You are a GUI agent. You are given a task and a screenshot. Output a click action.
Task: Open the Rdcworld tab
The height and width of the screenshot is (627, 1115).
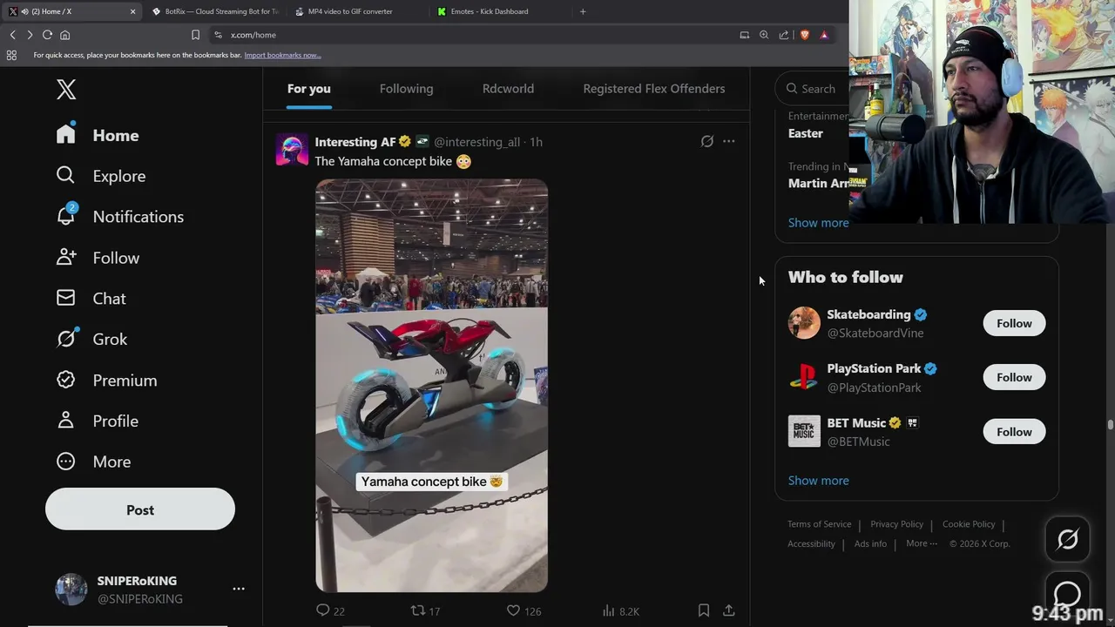point(508,88)
